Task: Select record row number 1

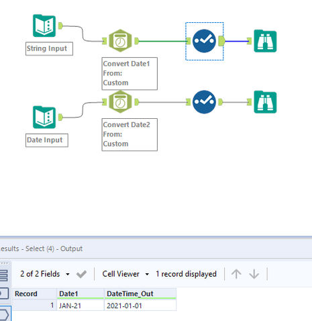Action: click(x=34, y=306)
